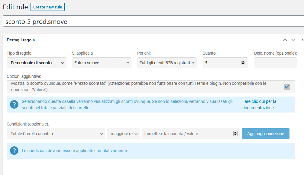Viewport: 304px width, 175px height.
Task: Click the Aggiungi condizione button
Action: coord(266,134)
